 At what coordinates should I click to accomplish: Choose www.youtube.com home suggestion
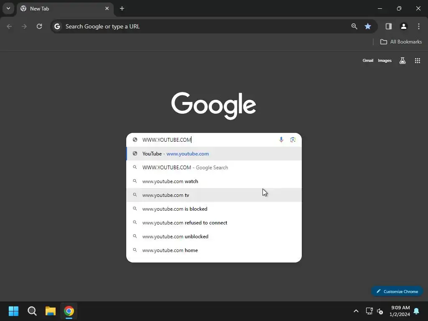tap(214, 250)
